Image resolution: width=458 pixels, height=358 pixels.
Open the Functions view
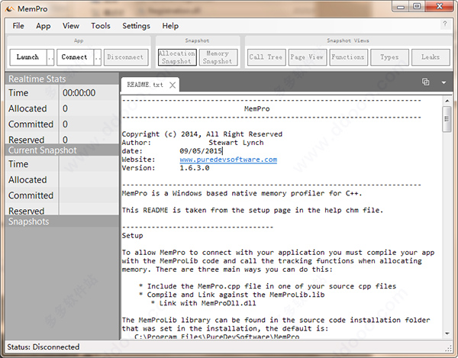coord(348,57)
